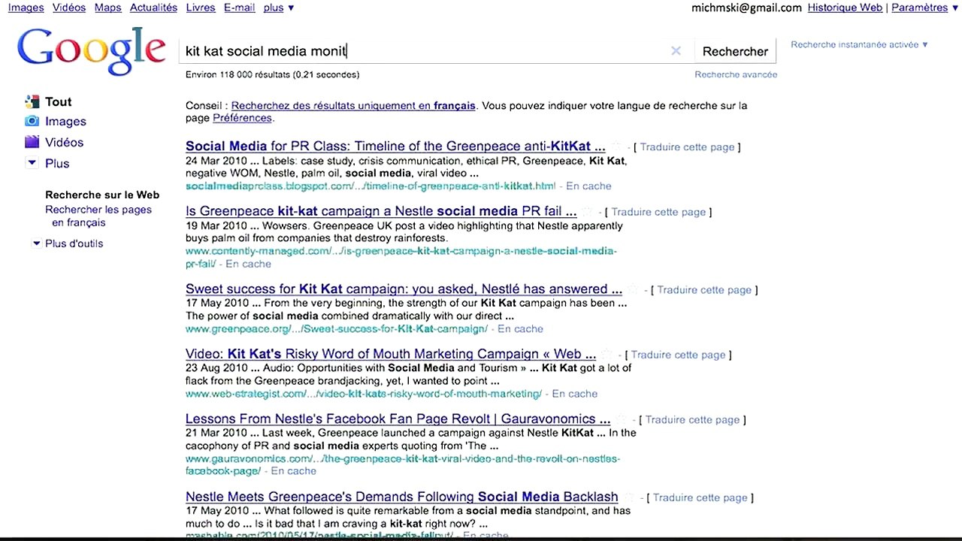
Task: Star the 'Nestle Meets Greenpeace's Demands' result
Action: click(x=629, y=497)
